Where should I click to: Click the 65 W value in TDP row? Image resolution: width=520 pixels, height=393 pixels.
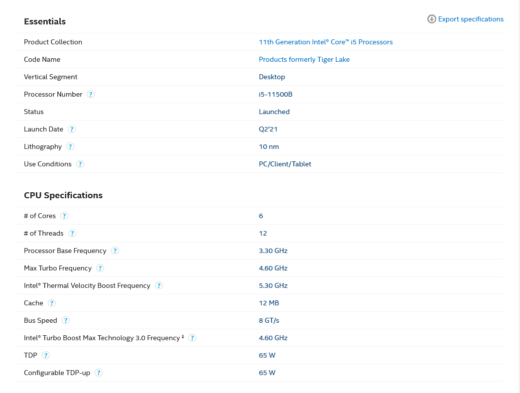click(x=267, y=355)
